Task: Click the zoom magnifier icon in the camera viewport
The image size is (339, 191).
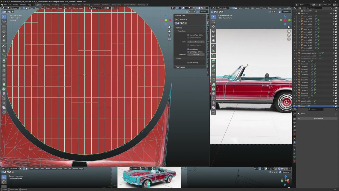Action: (289, 27)
